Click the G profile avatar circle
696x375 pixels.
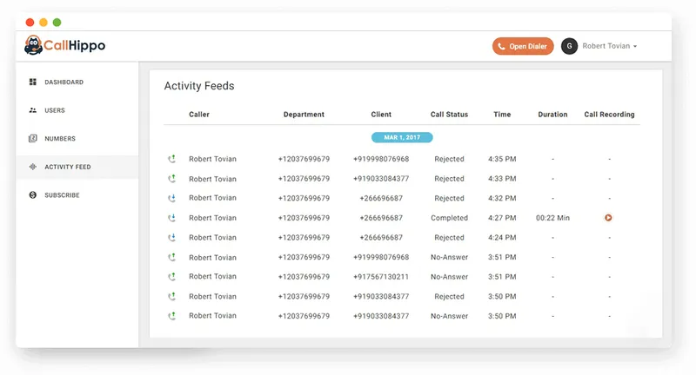pyautogui.click(x=569, y=46)
